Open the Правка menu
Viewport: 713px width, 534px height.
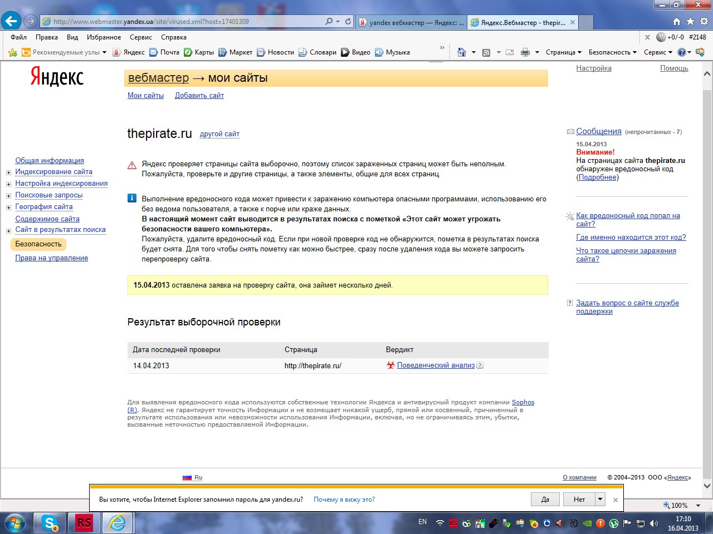(x=47, y=37)
